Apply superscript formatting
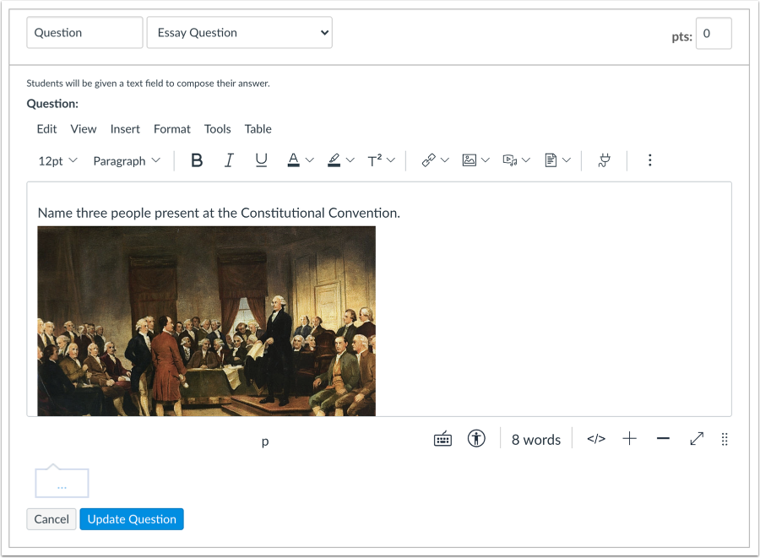 [x=376, y=160]
